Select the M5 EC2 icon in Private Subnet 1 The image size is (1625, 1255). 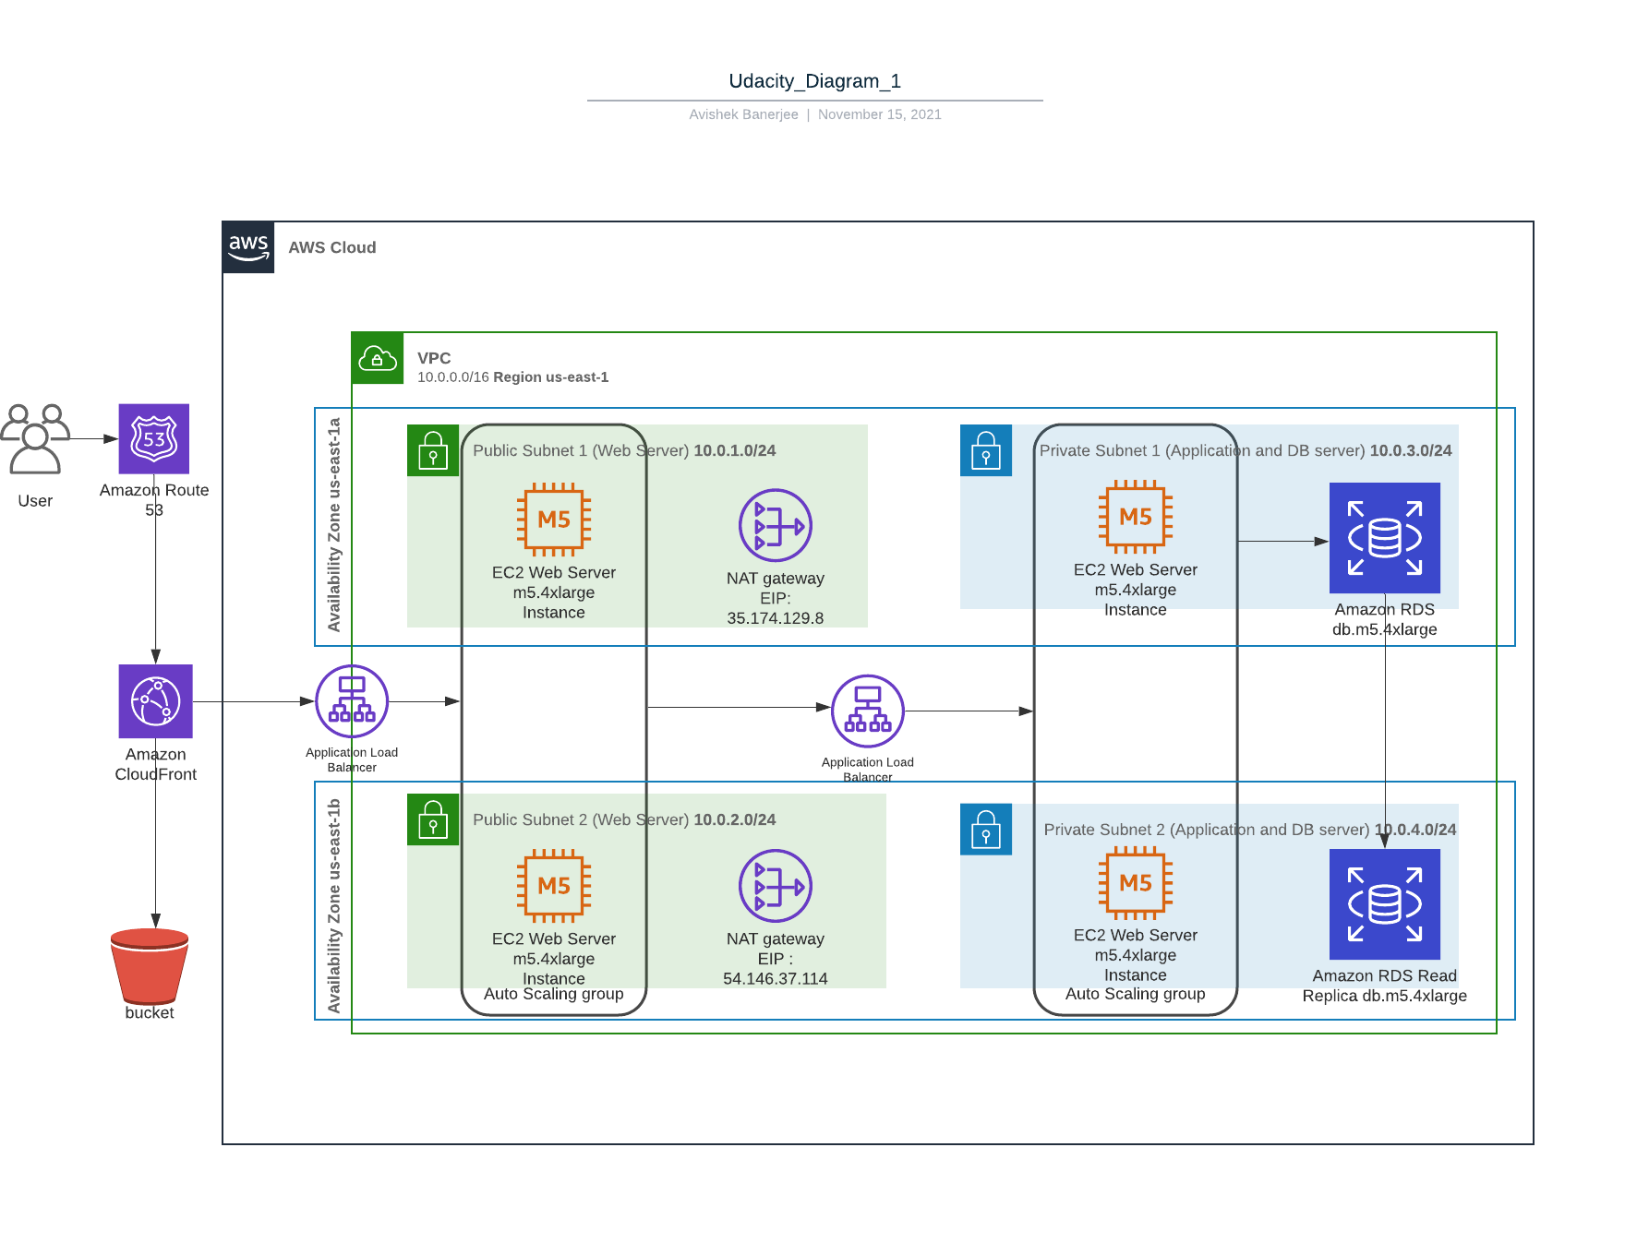pyautogui.click(x=1136, y=517)
